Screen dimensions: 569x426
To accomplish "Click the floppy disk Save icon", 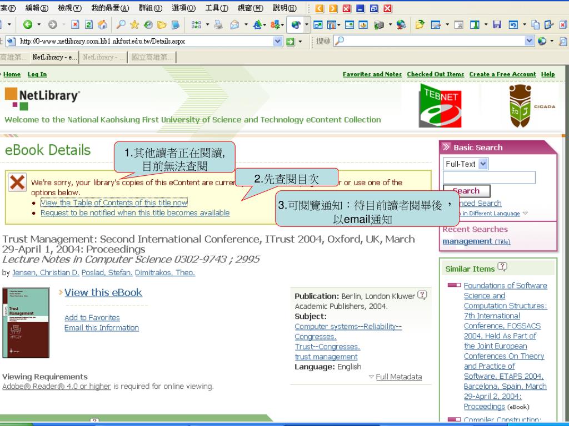I will (x=497, y=24).
